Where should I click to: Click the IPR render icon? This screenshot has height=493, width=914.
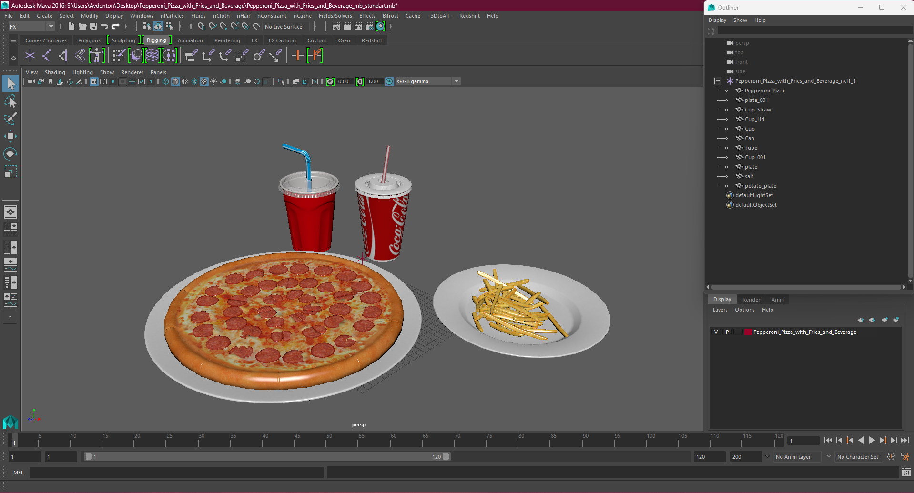(x=358, y=27)
